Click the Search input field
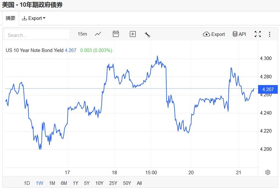Image resolution: width=280 pixels, height=189 pixels. (x=37, y=35)
